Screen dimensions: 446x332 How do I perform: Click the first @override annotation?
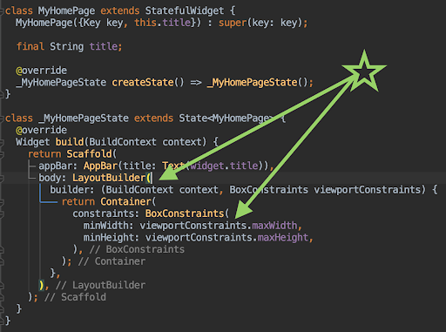[x=41, y=71]
